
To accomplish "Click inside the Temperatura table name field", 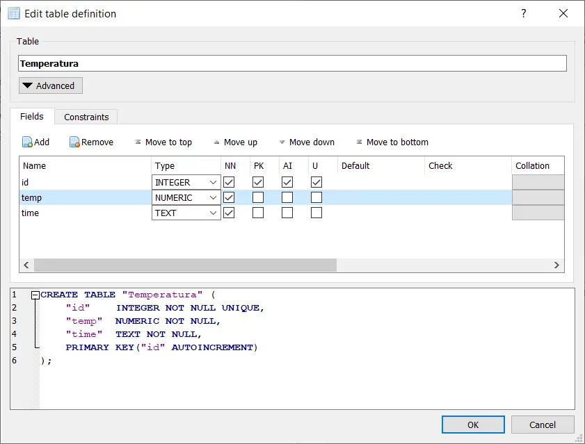I will point(292,63).
